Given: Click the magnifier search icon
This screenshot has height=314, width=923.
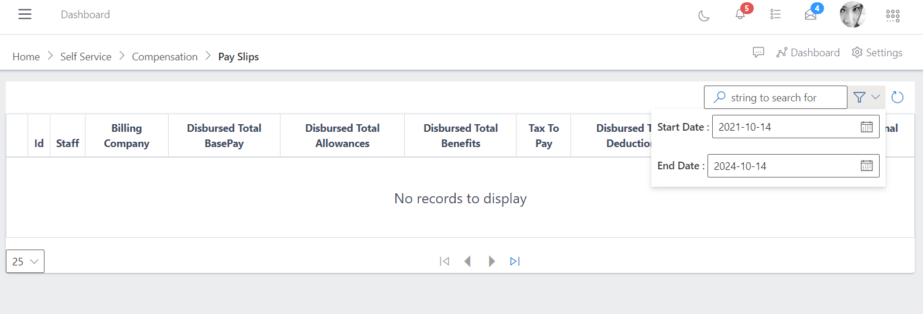Looking at the screenshot, I should point(720,97).
